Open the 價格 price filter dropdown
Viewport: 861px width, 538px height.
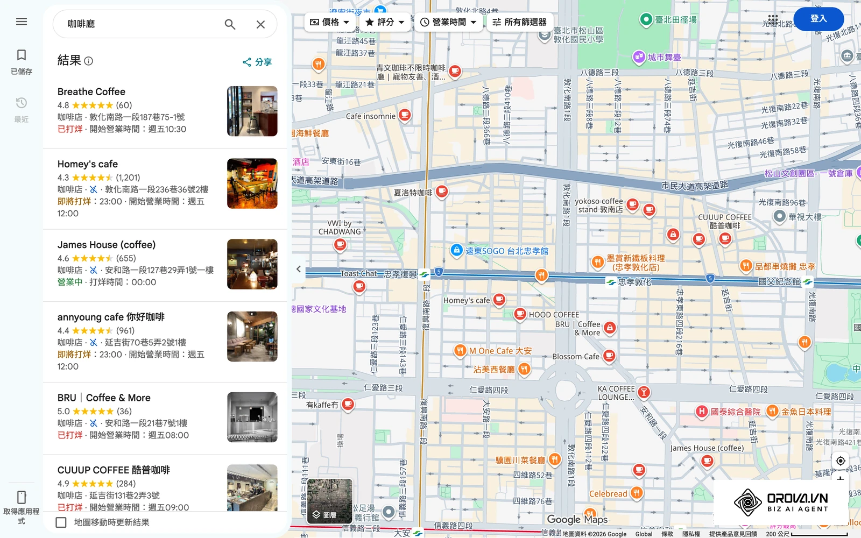(x=330, y=22)
